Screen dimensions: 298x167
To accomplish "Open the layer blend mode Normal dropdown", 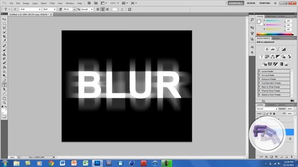I will (x=267, y=109).
